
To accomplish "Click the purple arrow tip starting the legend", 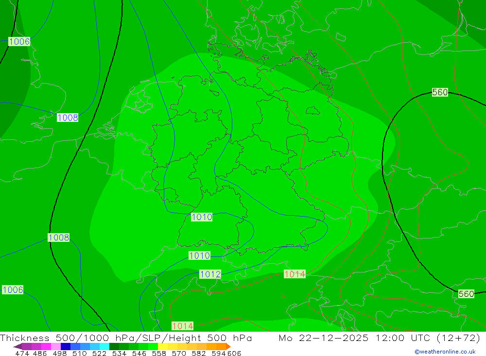I will tap(17, 346).
